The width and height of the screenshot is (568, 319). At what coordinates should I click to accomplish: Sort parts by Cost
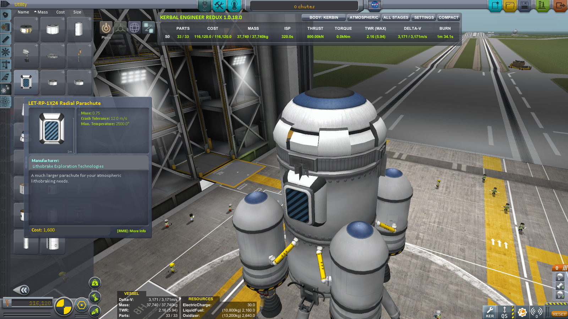point(60,12)
